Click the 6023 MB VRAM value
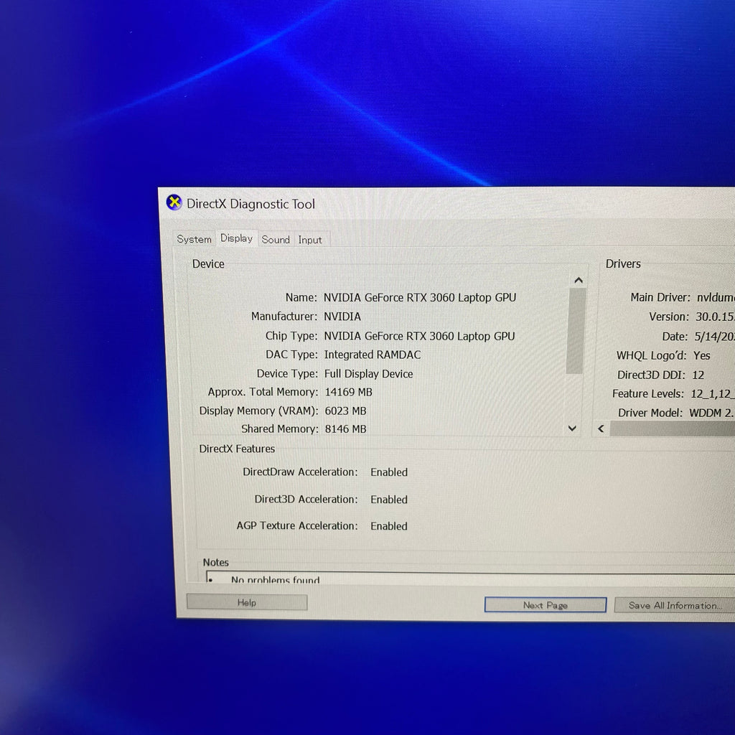 pyautogui.click(x=345, y=411)
